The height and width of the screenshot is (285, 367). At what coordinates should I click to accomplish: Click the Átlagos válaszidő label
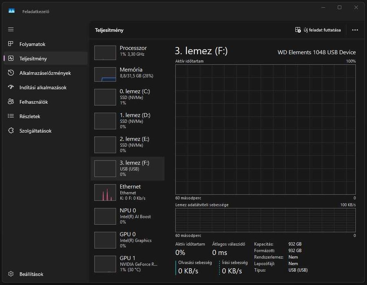click(229, 244)
